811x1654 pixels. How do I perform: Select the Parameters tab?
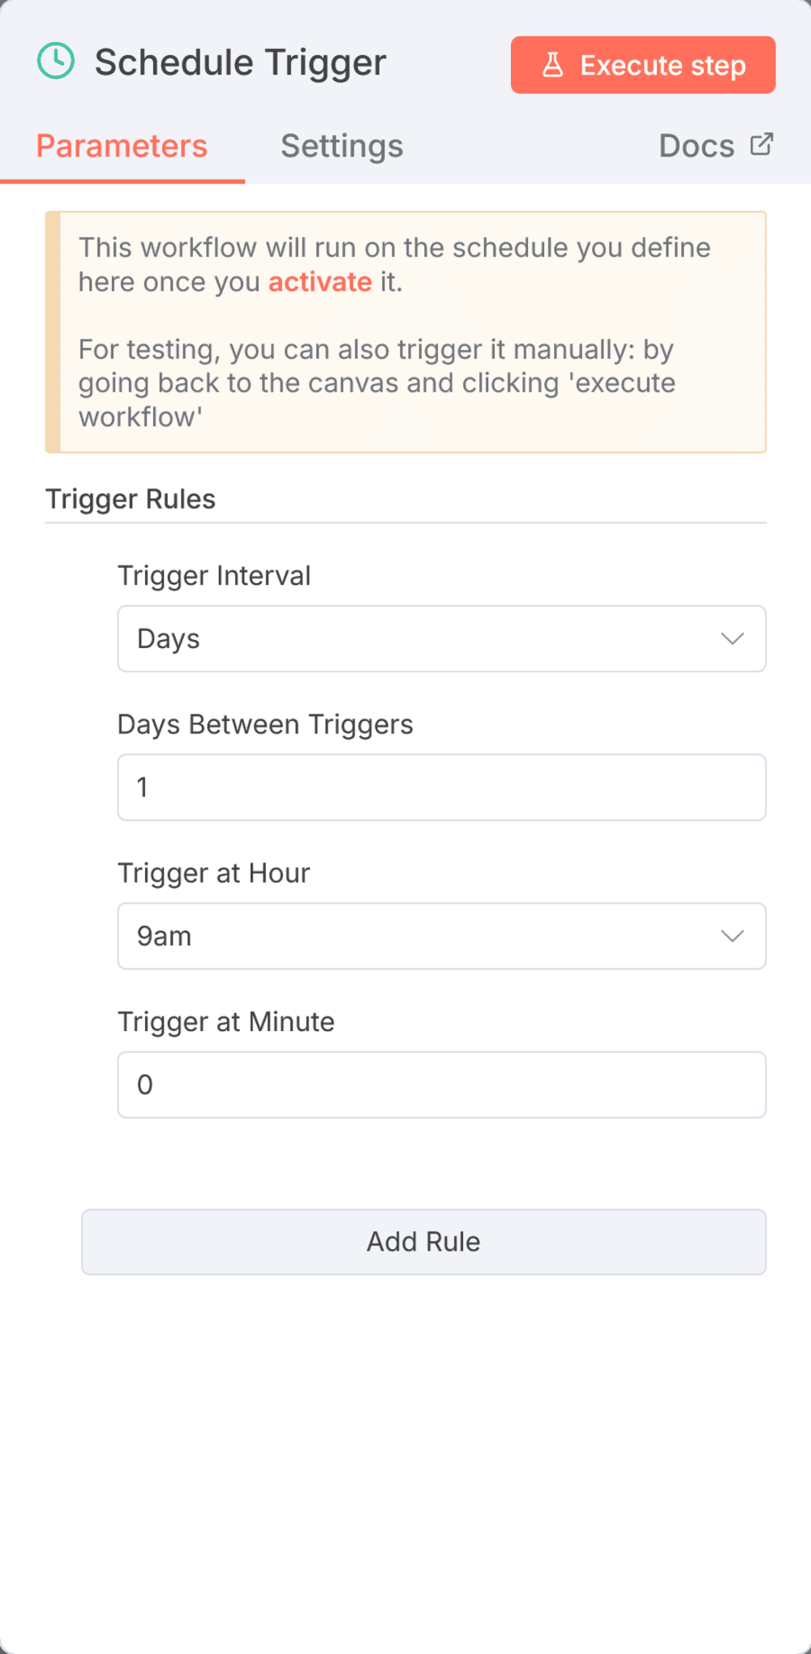[x=121, y=146]
